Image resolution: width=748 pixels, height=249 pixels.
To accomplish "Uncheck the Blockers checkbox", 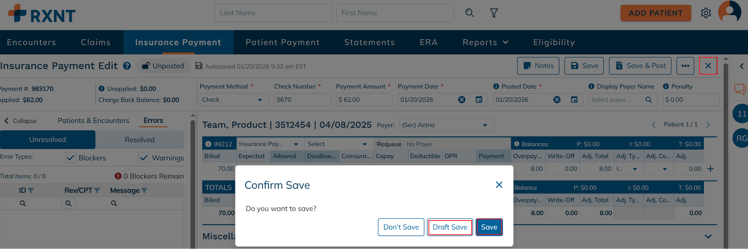I will click(70, 158).
